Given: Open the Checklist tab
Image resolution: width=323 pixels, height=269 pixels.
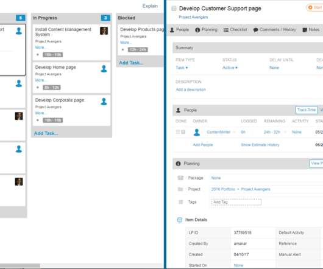Looking at the screenshot, I should (x=235, y=30).
